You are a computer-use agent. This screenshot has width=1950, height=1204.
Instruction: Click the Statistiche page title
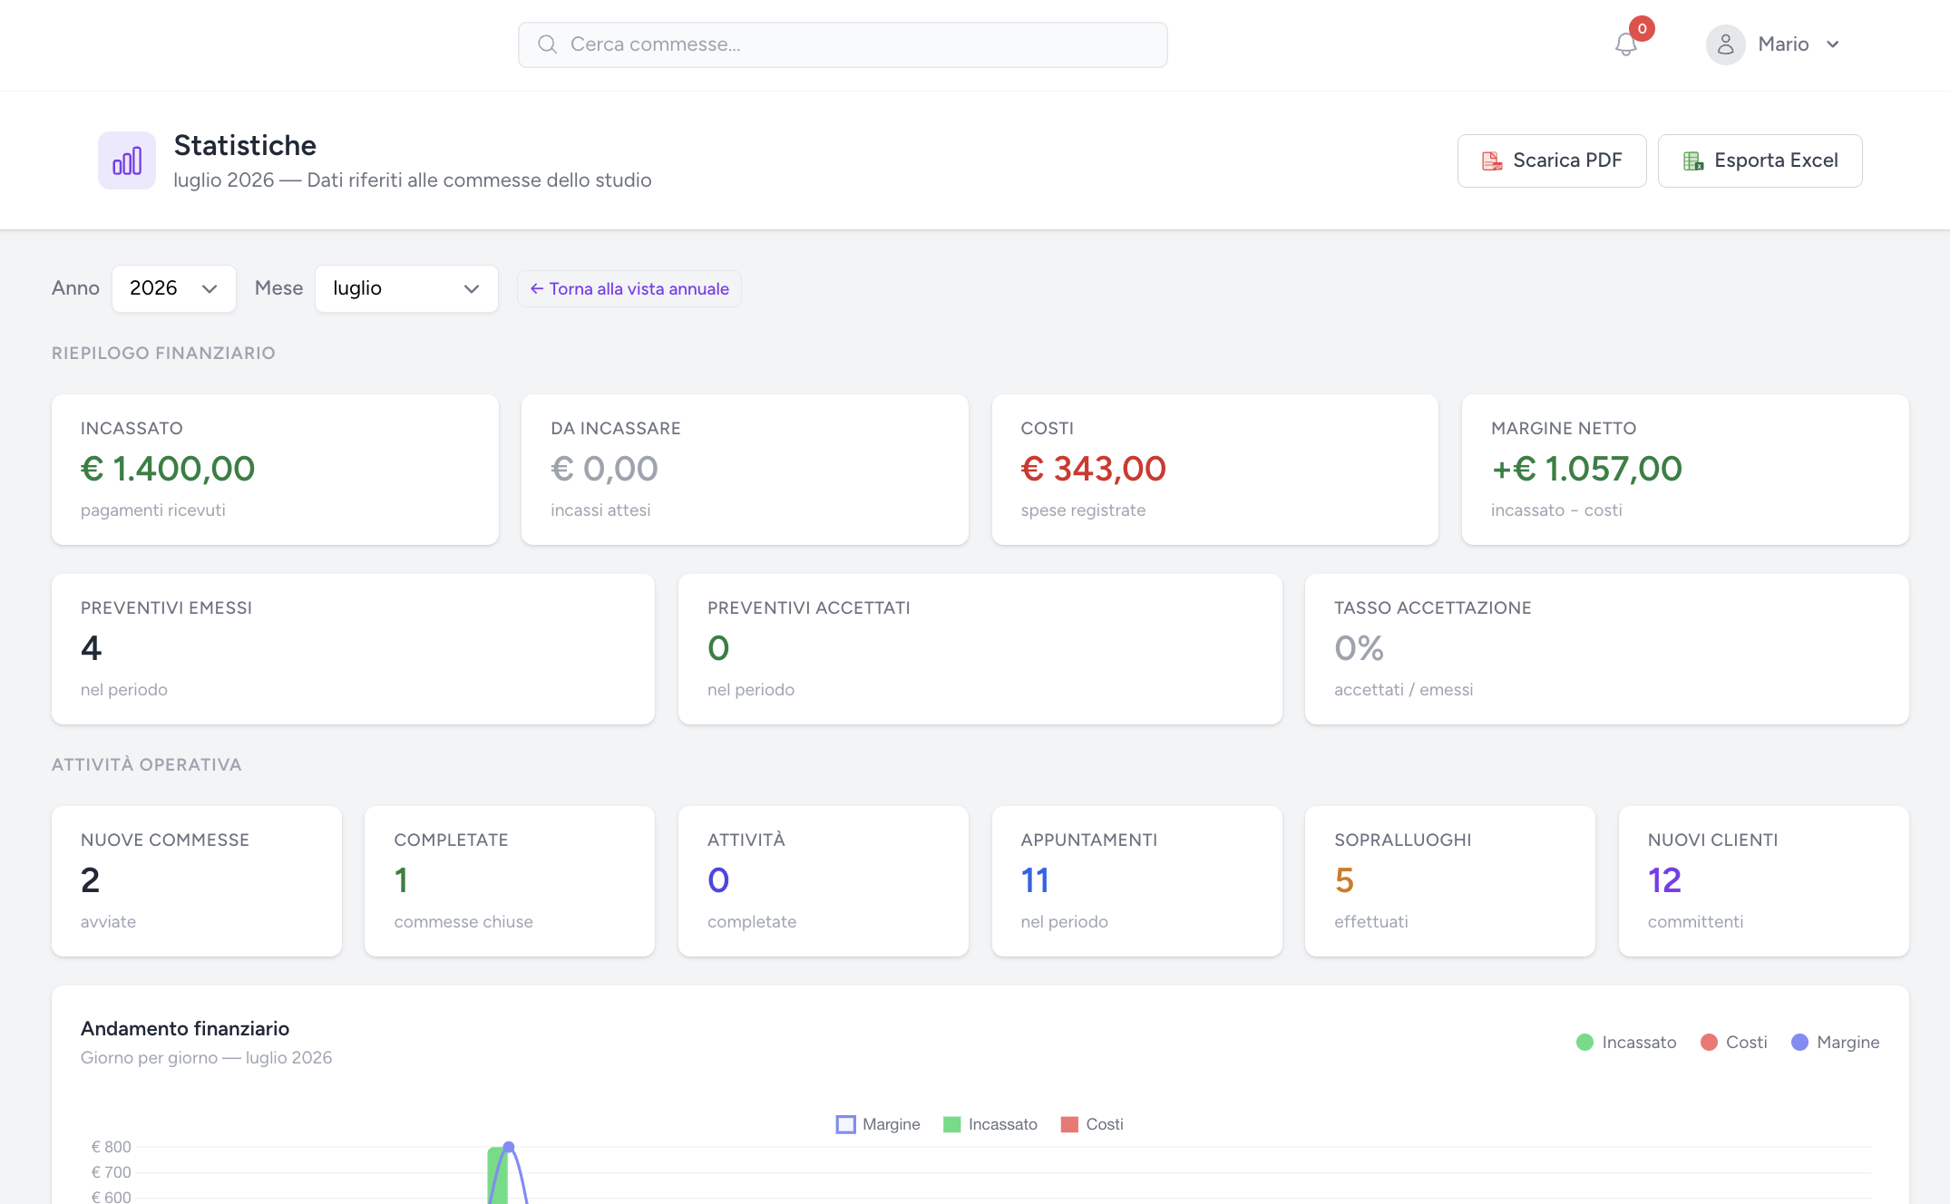coord(245,145)
